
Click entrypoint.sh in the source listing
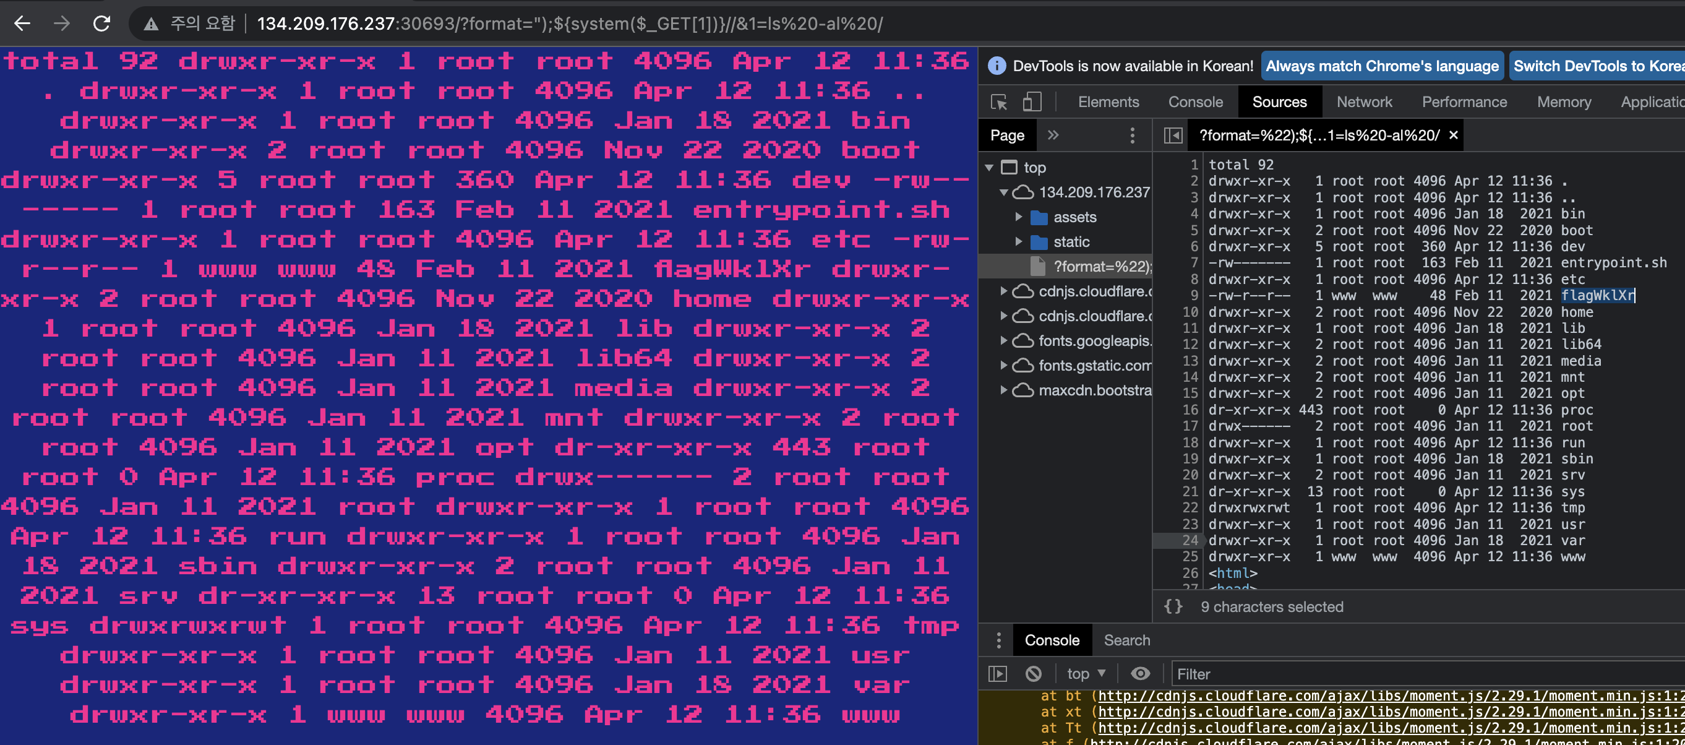pyautogui.click(x=1614, y=263)
